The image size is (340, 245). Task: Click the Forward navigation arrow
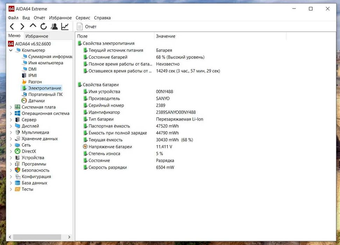22,27
